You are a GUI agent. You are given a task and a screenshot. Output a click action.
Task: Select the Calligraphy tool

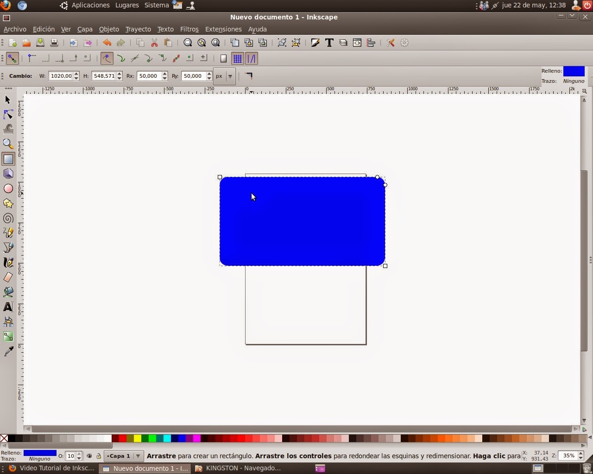8,262
